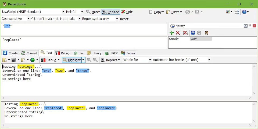Select the Lazy entry in History
This screenshot has height=129, width=258.
[x=200, y=39]
